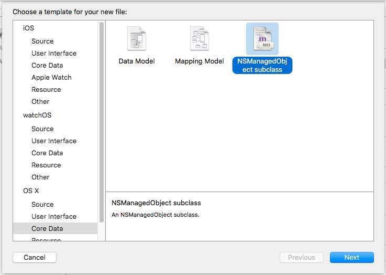
Task: Click the Next button
Action: click(351, 257)
